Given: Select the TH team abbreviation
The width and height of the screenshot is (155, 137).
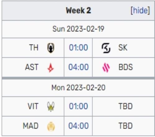Looking at the screenshot, I should pos(34,48).
